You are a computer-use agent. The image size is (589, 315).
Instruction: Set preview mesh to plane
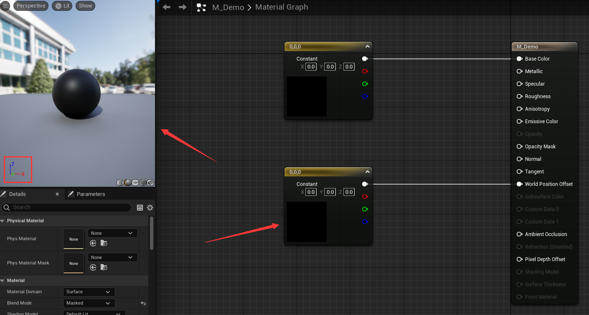[x=135, y=183]
